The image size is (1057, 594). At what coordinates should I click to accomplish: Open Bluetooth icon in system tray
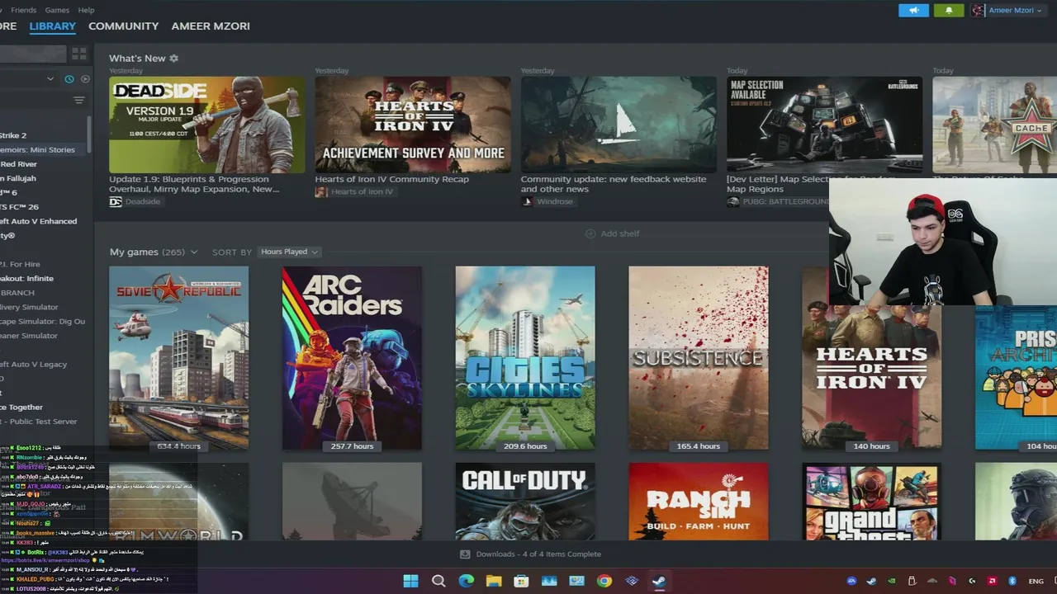tap(1012, 581)
